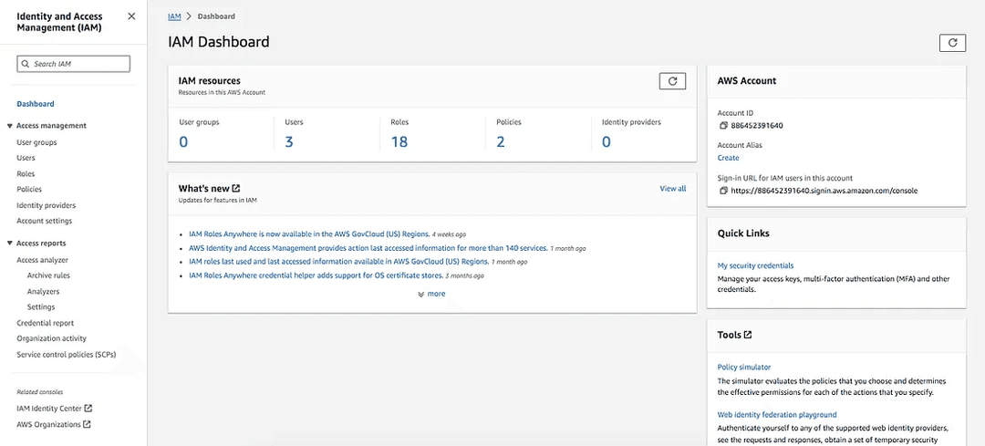Open Users in the sidebar
This screenshot has width=985, height=446.
pyautogui.click(x=26, y=159)
